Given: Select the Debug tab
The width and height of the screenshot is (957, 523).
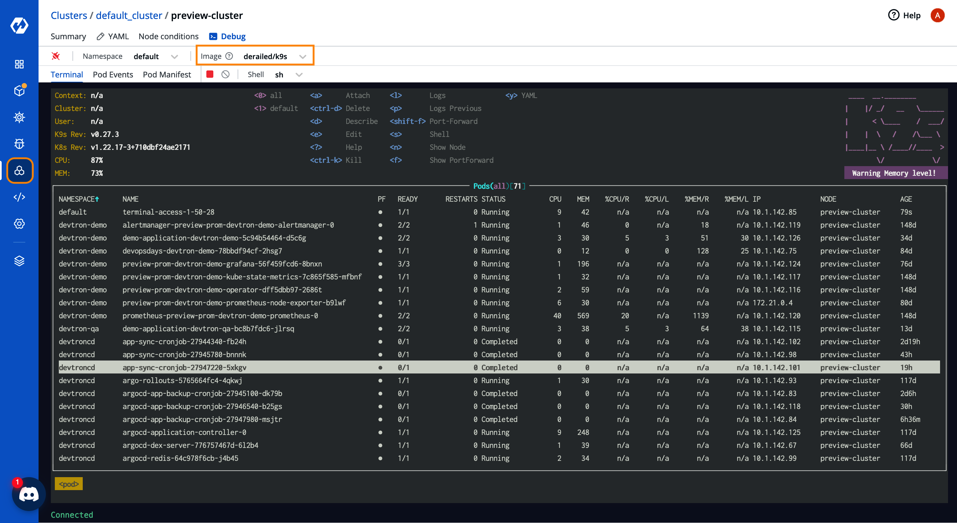Looking at the screenshot, I should [233, 37].
